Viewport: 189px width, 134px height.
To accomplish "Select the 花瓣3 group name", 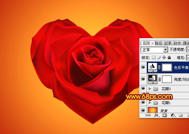I will pyautogui.click(x=166, y=89).
